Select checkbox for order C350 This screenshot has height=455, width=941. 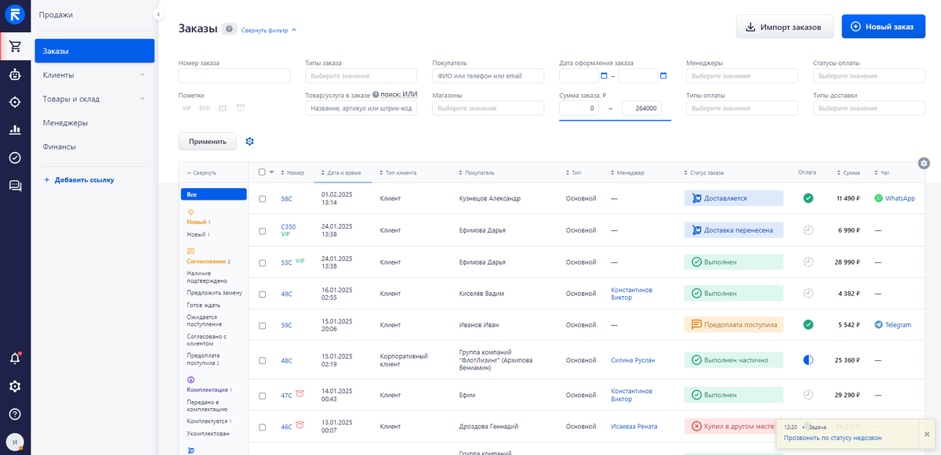(263, 230)
